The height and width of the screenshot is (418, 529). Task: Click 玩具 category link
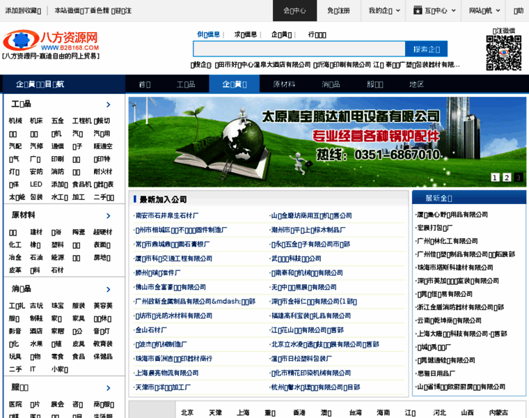click(15, 357)
